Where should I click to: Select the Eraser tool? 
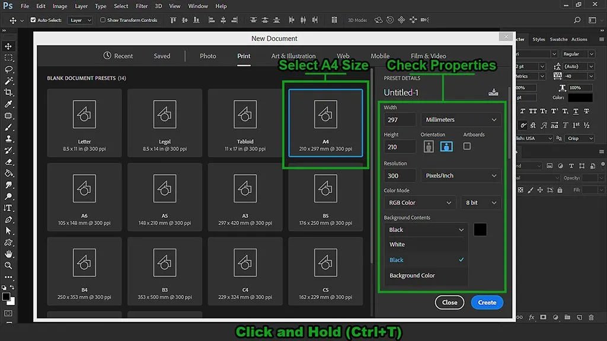[8, 162]
